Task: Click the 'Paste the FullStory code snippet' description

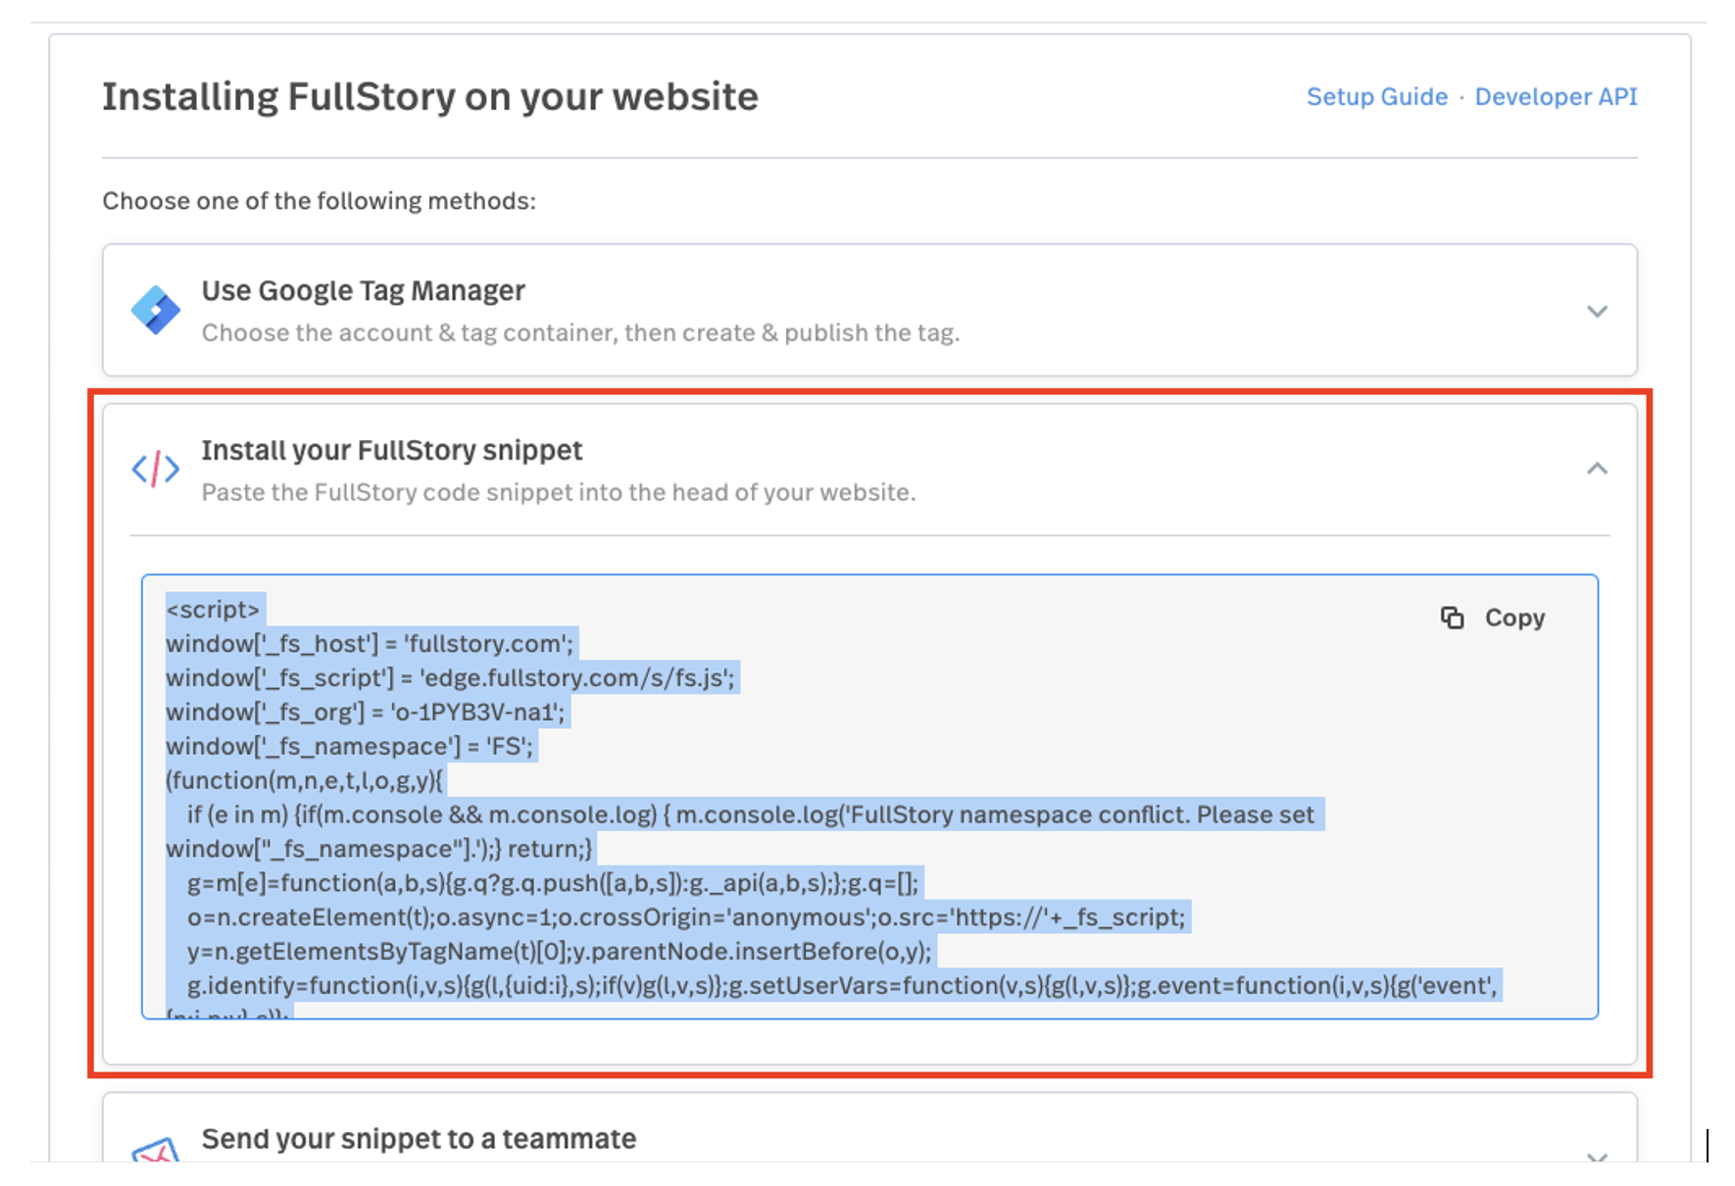Action: click(x=559, y=492)
